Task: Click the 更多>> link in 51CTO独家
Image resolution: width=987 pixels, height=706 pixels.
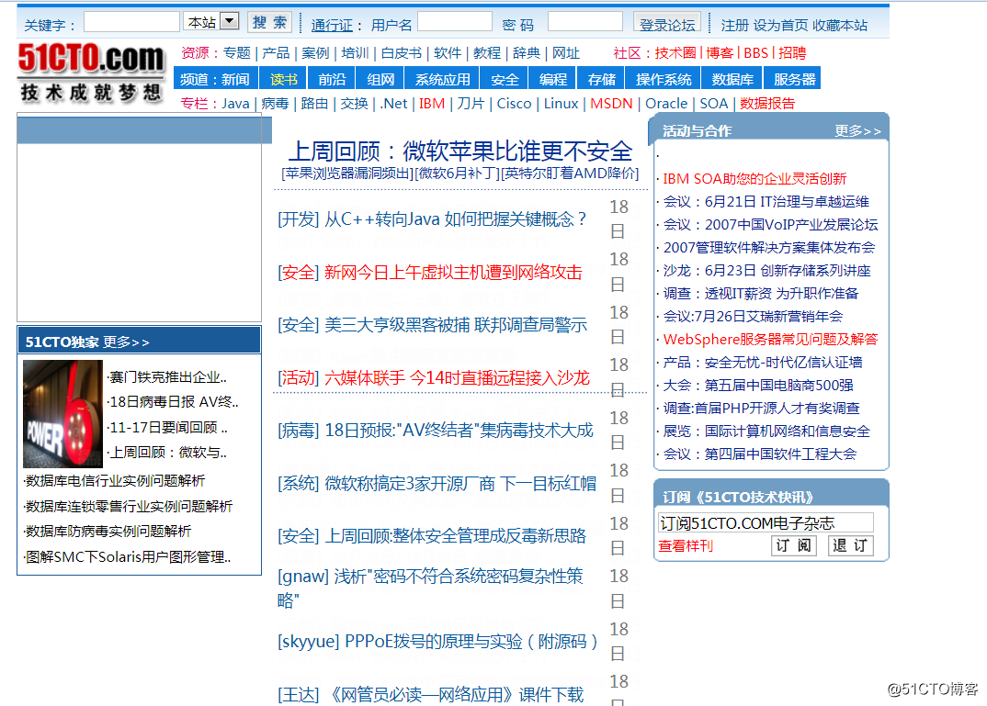Action: coord(126,342)
